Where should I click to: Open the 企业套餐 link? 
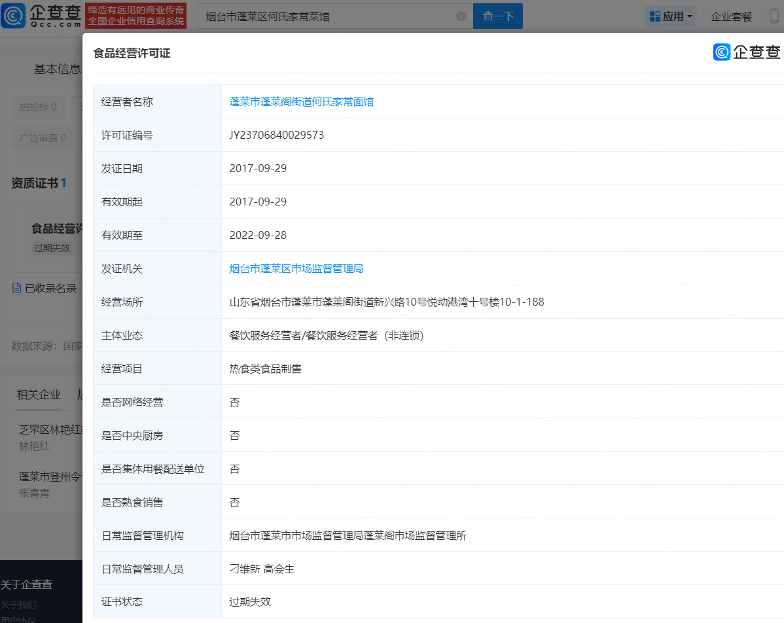(732, 16)
